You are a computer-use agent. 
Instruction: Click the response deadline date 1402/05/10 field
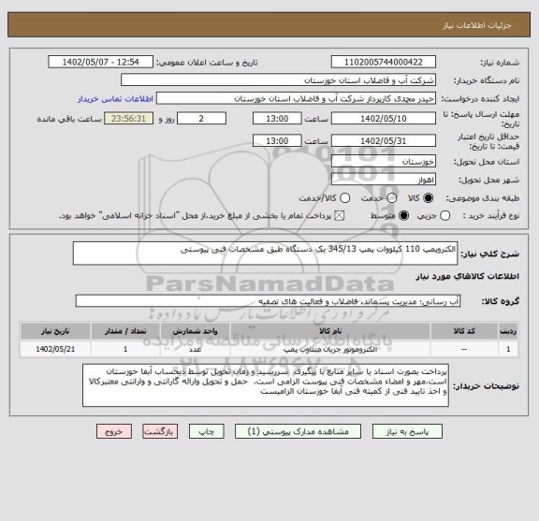[384, 119]
